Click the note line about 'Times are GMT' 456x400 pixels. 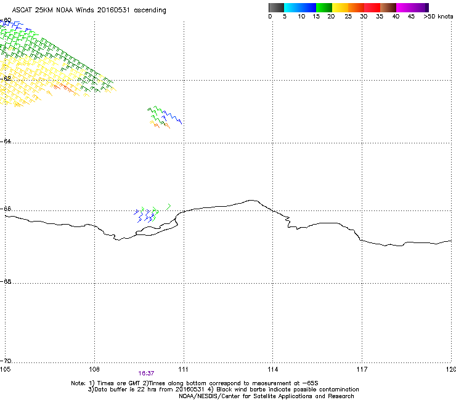pos(194,383)
